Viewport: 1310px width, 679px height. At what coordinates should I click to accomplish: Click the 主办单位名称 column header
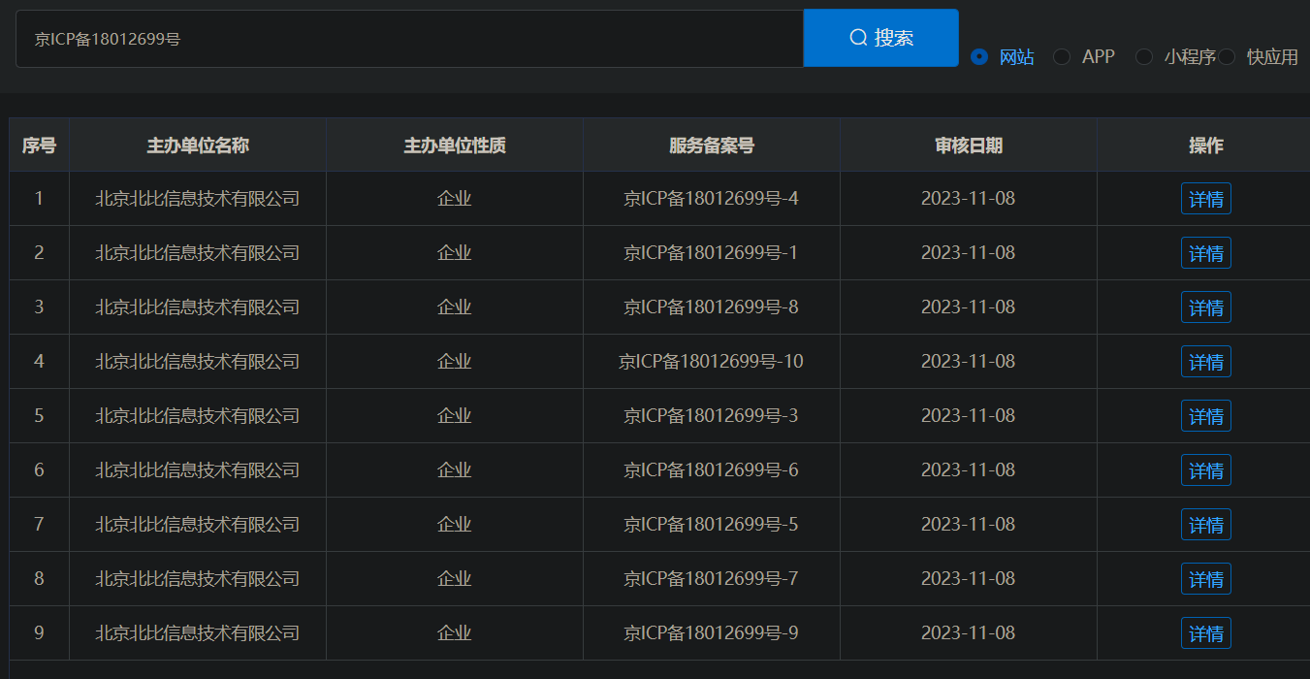click(198, 145)
